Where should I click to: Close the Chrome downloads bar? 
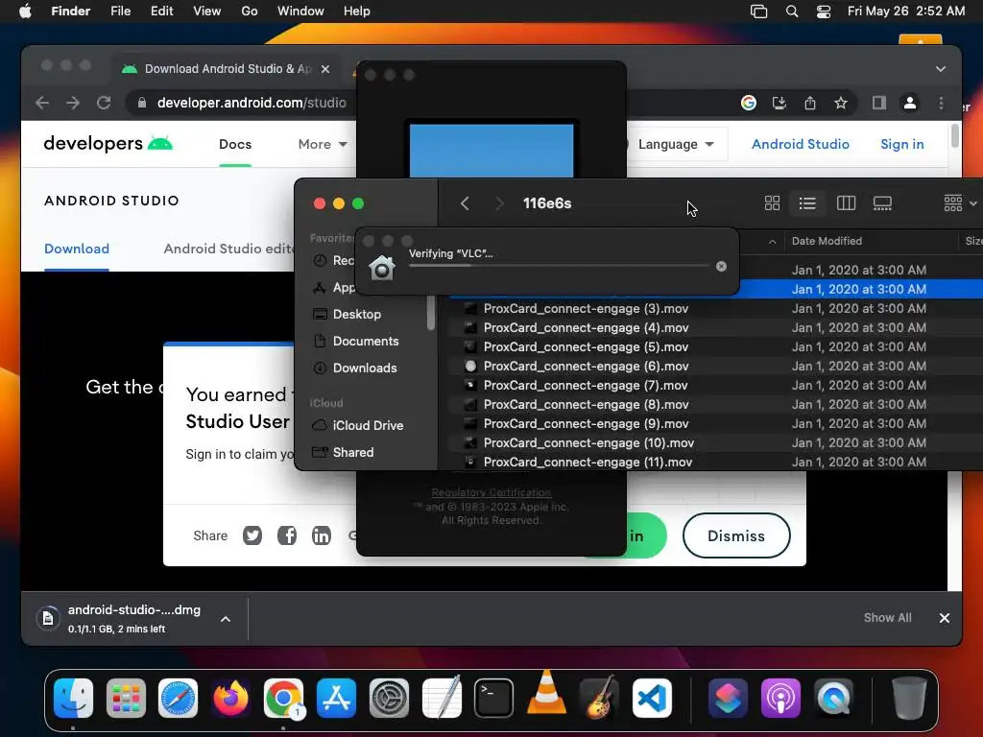(945, 618)
